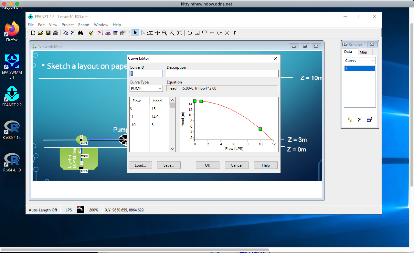
Task: Select the Head cell containing 14.9
Action: click(159, 117)
